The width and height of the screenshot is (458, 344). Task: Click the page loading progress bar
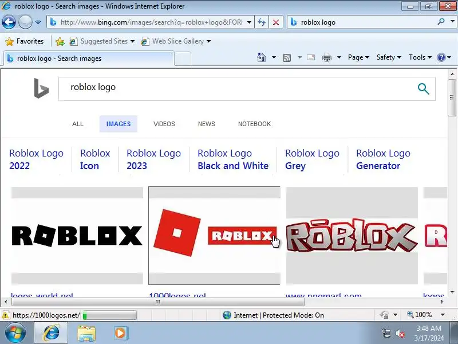tap(109, 315)
